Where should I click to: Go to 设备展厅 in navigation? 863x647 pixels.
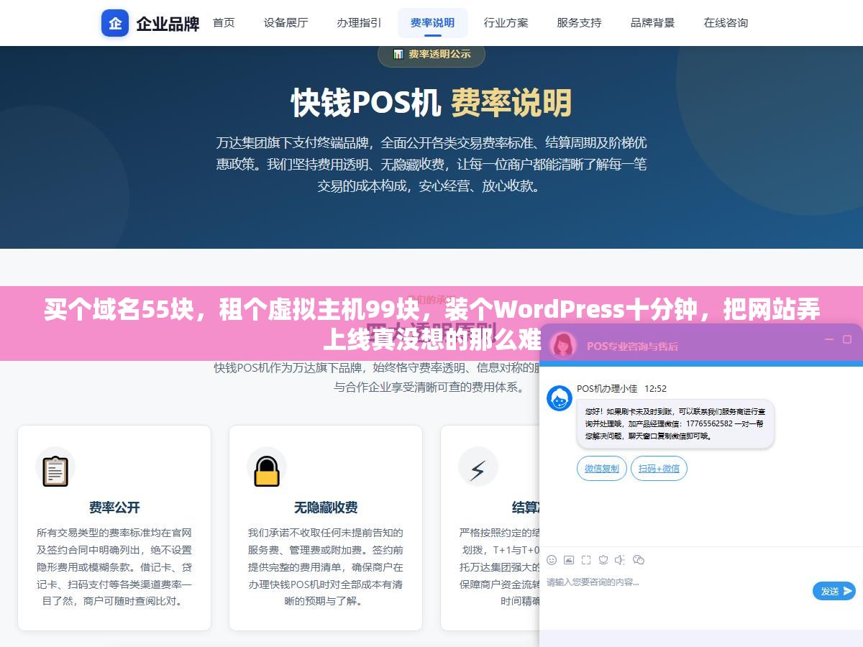286,23
